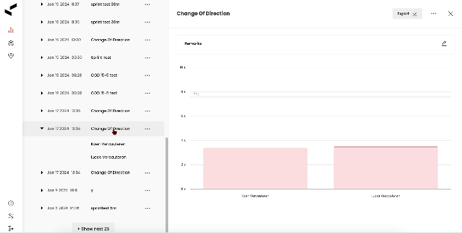This screenshot has height=233, width=462.
Task: Click the Show next 25 button
Action: pyautogui.click(x=93, y=229)
